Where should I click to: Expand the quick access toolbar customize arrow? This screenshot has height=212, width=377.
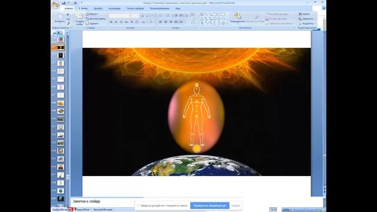coord(81,3)
